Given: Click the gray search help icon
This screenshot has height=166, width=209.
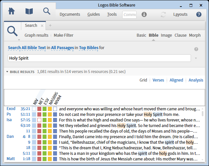Looking at the screenshot, I should pos(196,49).
